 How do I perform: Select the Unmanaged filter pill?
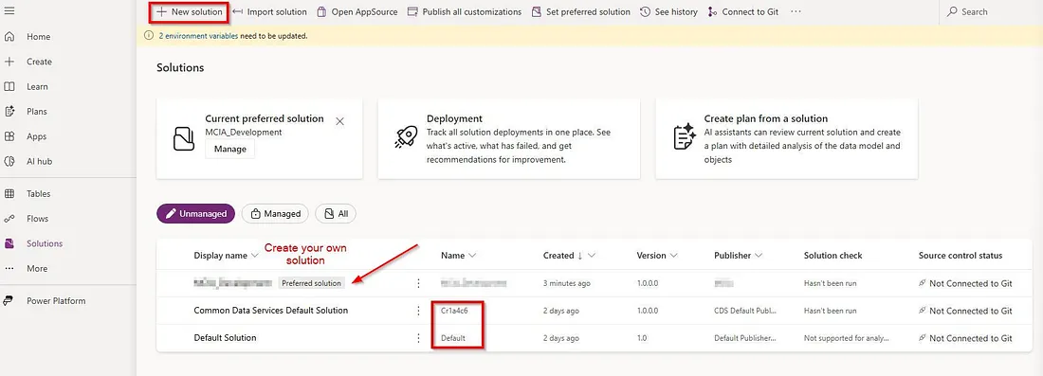(x=195, y=213)
